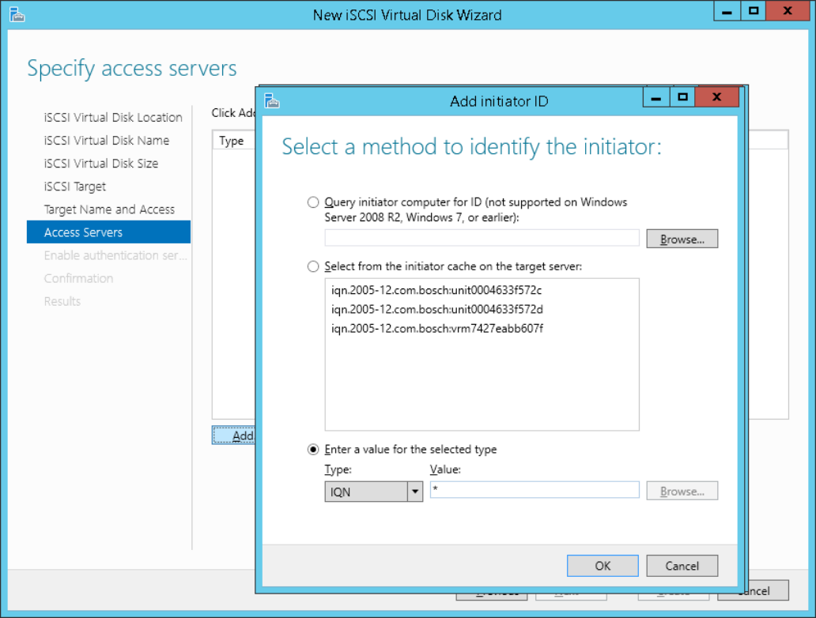Choose the Select from initiator cache radio button
Viewport: 816px width, 618px height.
coord(313,267)
